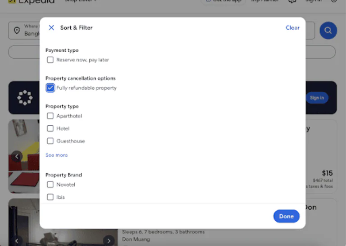Show previous photo on first listing

17,156
